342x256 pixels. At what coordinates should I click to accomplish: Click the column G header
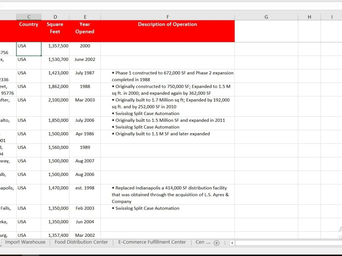coord(266,16)
